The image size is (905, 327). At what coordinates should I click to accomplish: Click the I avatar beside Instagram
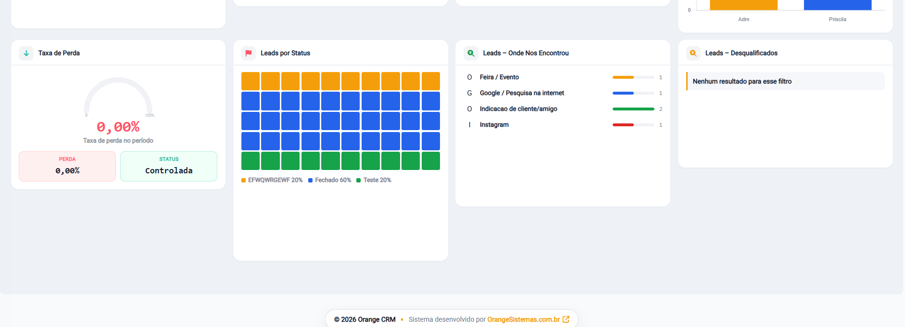(x=469, y=125)
